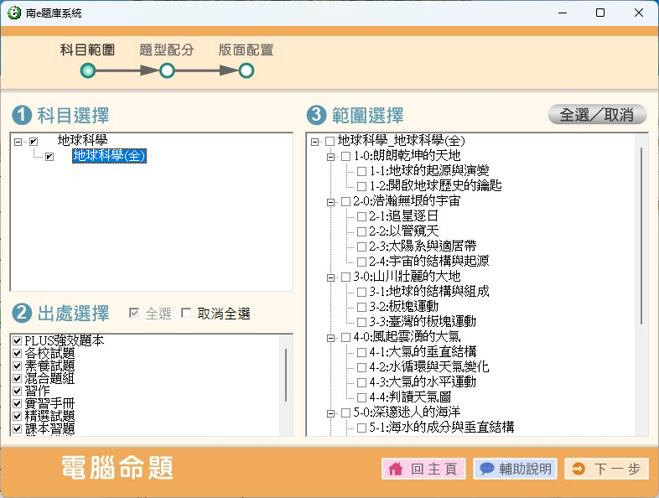Open 輔助說明 help button
This screenshot has height=498, width=659.
coord(516,469)
